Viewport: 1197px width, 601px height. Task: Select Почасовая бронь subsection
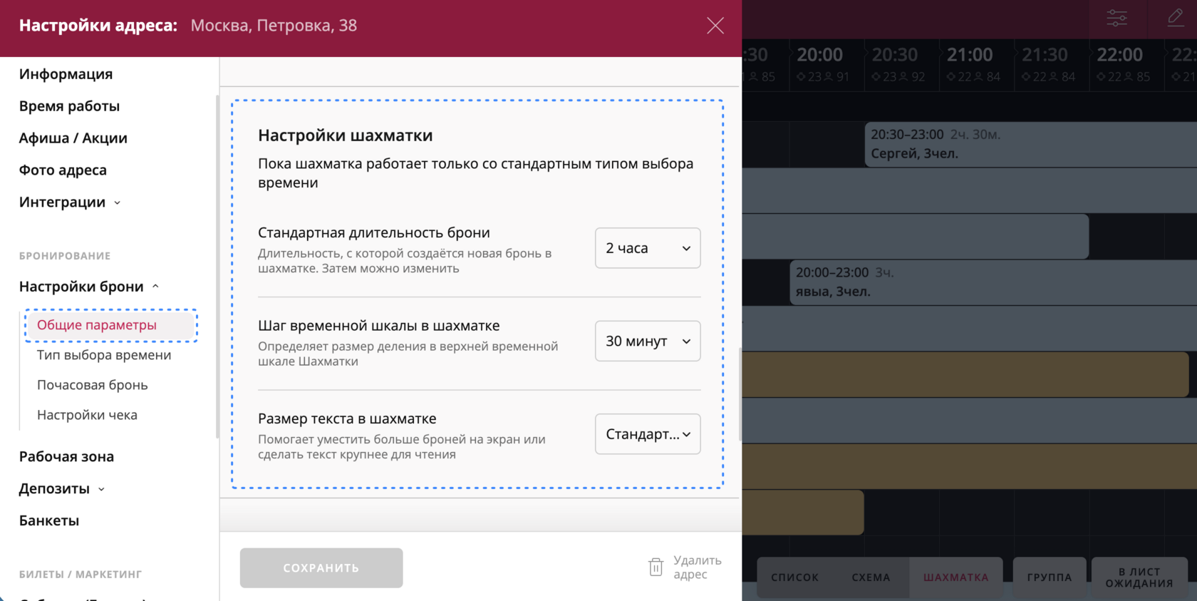point(93,385)
